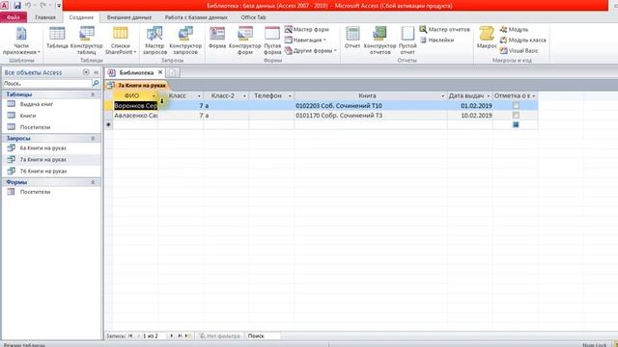Go to the next record
The image size is (618, 347).
click(x=172, y=336)
